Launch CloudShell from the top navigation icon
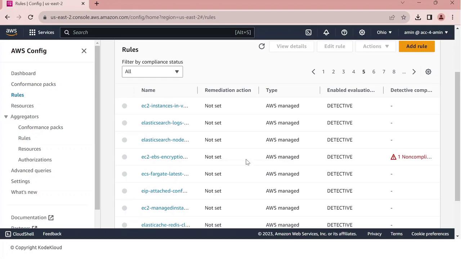This screenshot has height=259, width=461. 309,32
